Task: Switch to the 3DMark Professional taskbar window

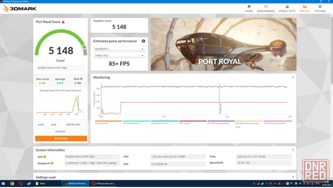Action: [75, 183]
